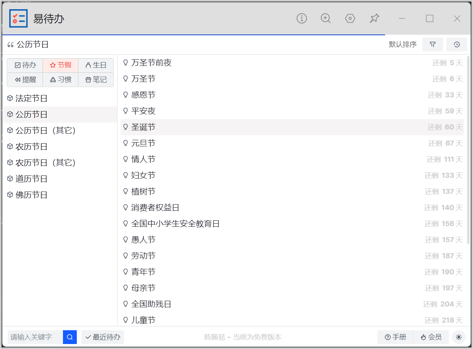Open the 笔记 tab

[x=96, y=80]
